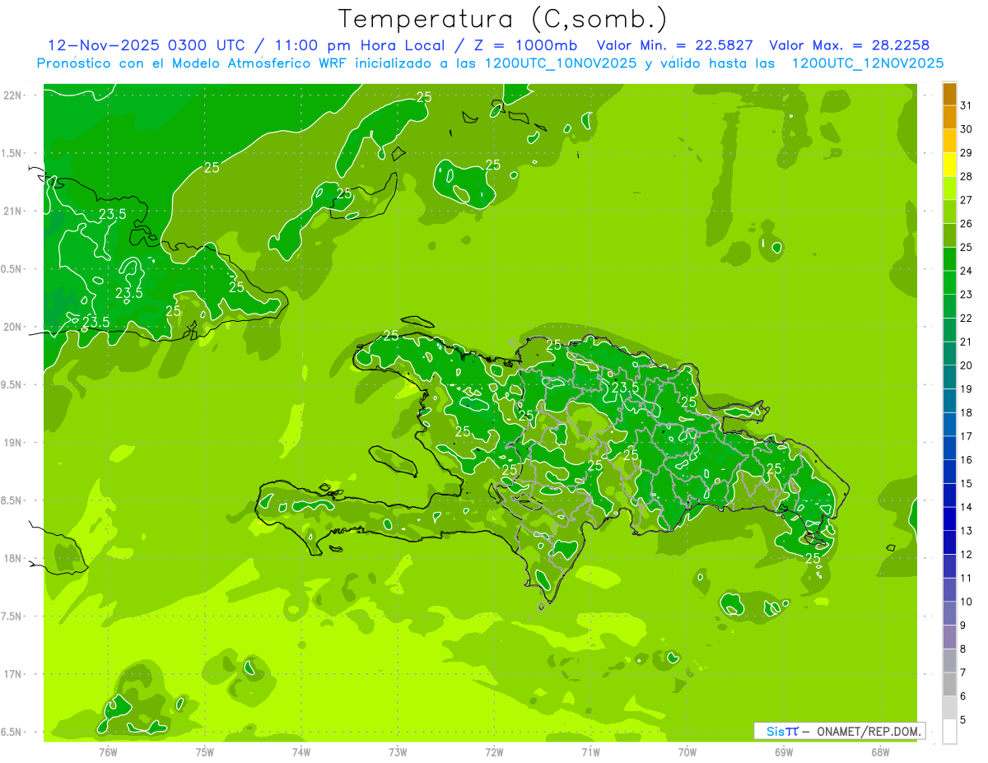Click the title "Temperatura (C,somb.)"
Viewport: 988px width, 763px height.
coord(503,20)
